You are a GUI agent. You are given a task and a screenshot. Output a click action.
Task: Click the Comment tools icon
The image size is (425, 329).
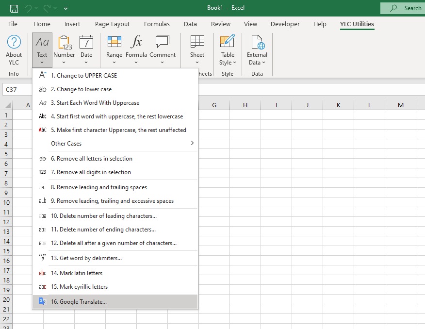pos(163,43)
